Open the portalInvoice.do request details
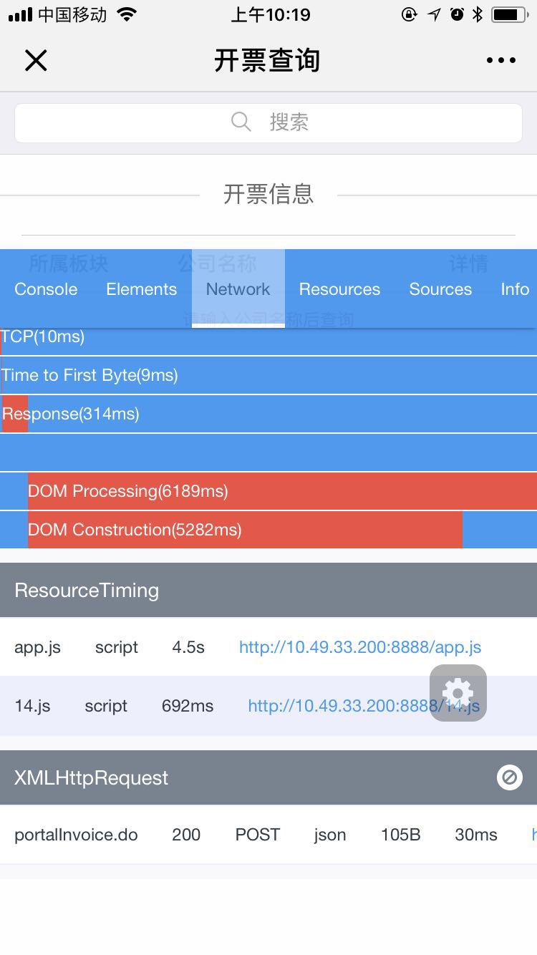This screenshot has width=537, height=955. click(76, 835)
